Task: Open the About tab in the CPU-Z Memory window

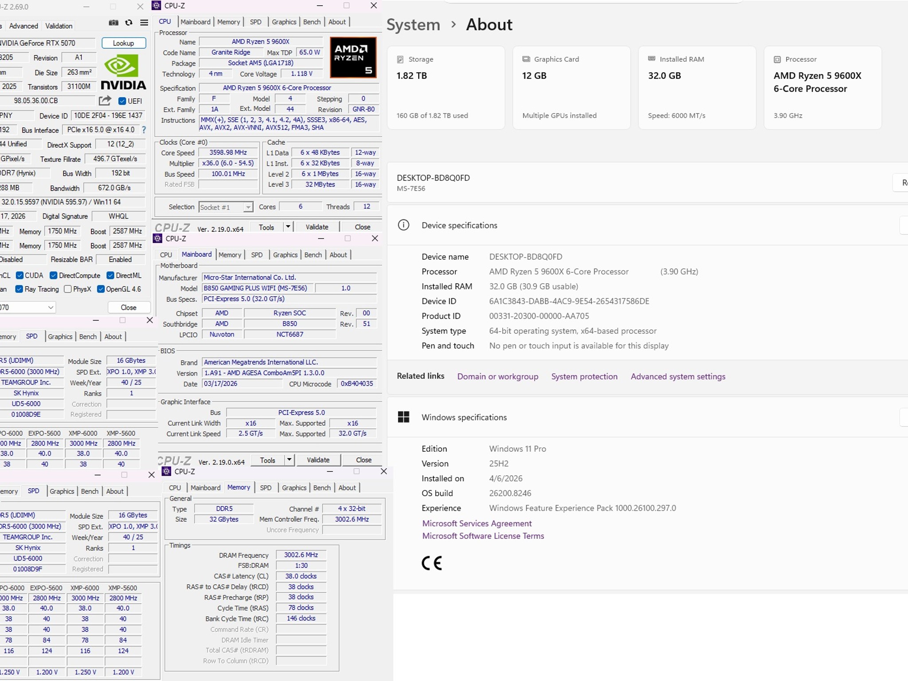Action: [x=347, y=488]
